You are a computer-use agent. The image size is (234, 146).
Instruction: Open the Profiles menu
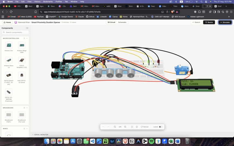(x=59, y=2)
